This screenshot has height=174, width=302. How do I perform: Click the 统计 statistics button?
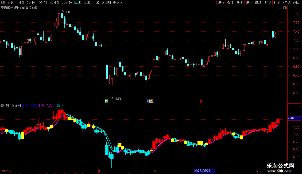(249, 2)
